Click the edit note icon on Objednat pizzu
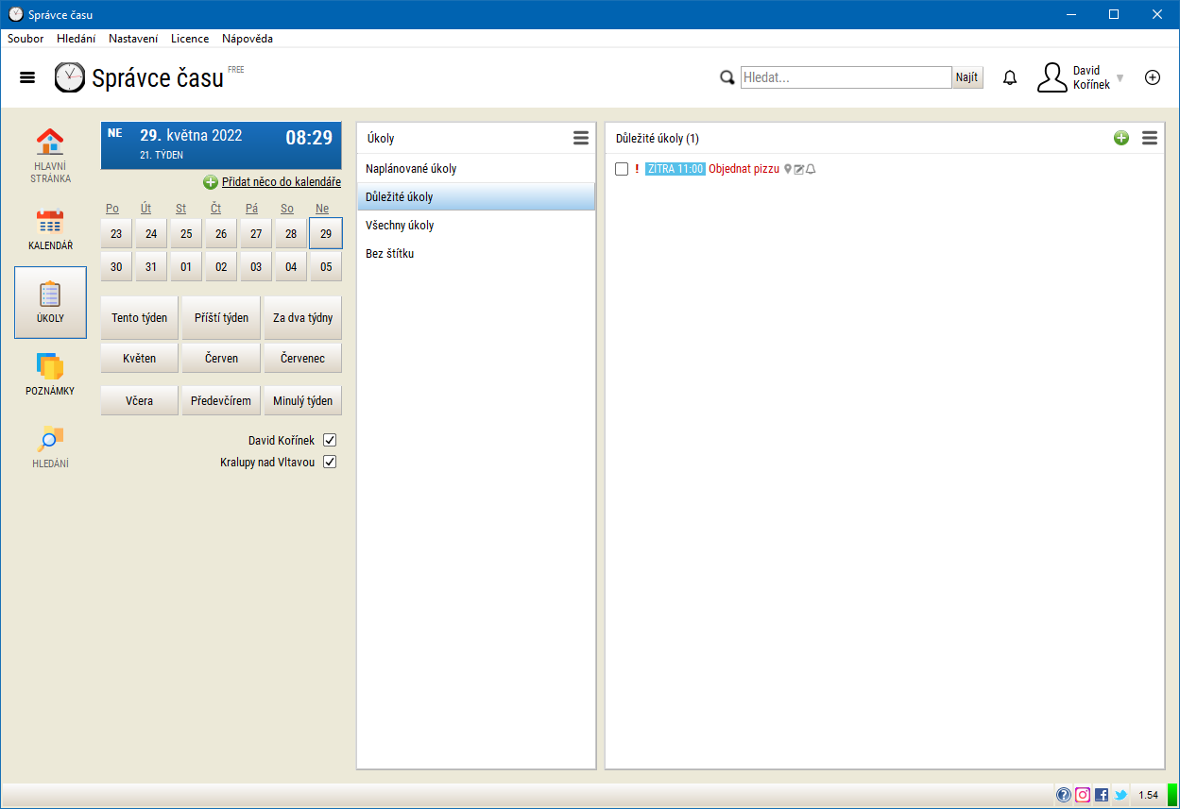 click(x=799, y=169)
